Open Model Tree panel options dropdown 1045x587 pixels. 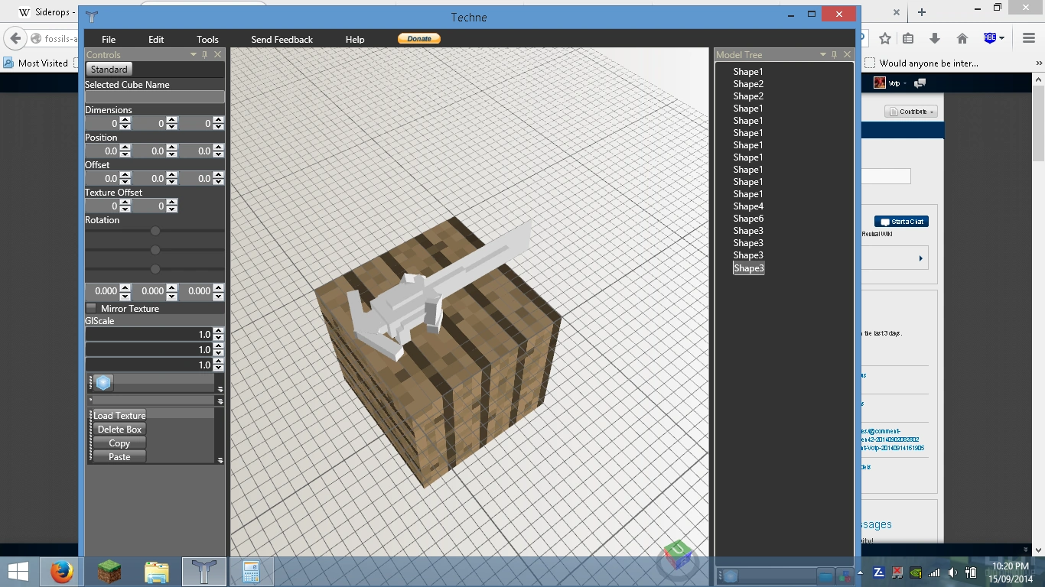[823, 55]
